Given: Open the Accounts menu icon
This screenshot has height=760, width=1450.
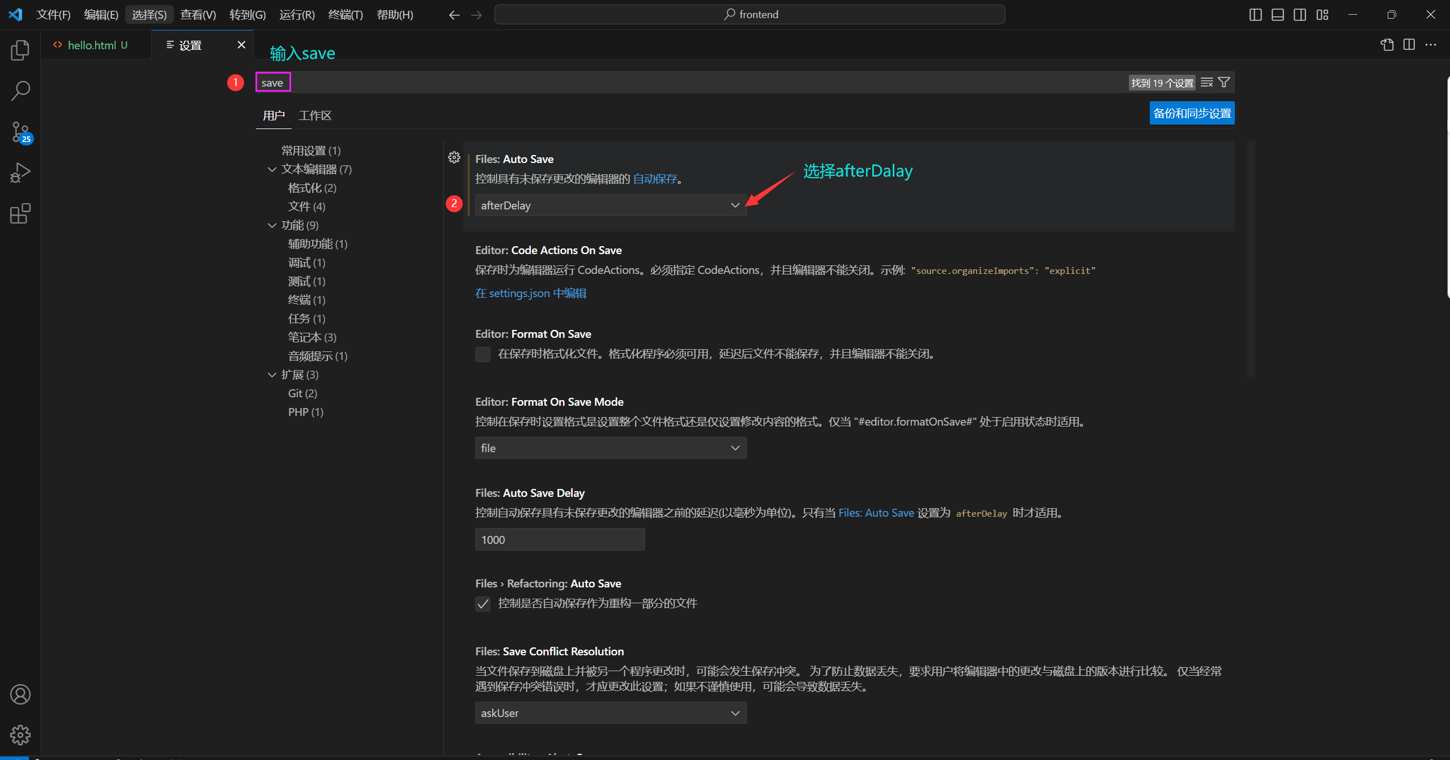Looking at the screenshot, I should click(x=20, y=694).
